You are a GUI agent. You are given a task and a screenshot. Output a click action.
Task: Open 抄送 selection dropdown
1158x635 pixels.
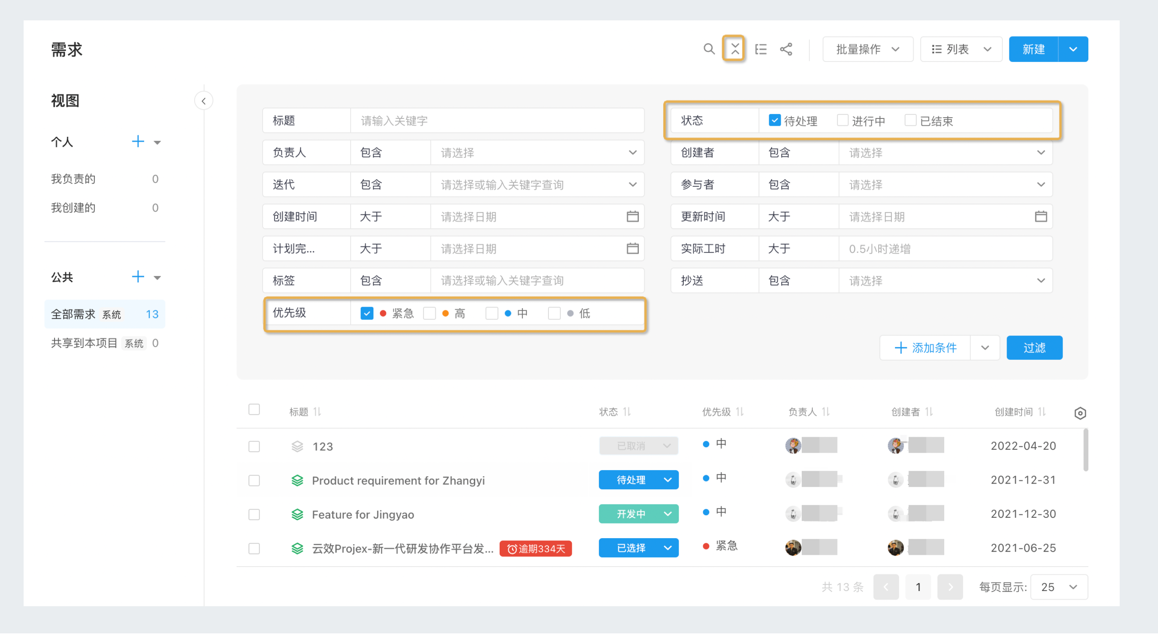click(x=945, y=280)
